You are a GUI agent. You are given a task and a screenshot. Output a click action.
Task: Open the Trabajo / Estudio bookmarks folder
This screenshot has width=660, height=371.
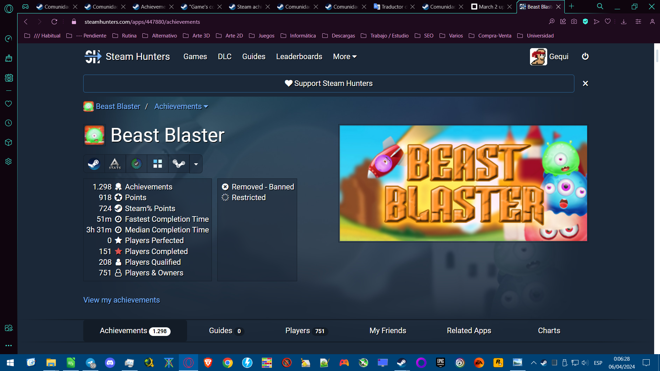pos(385,36)
